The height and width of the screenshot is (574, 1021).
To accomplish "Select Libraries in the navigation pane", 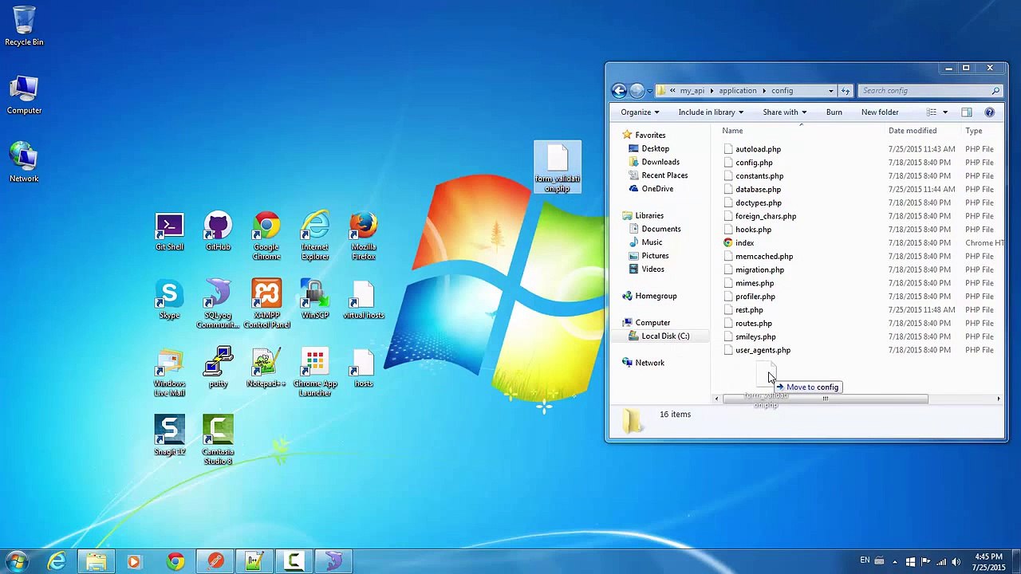I will pos(649,216).
